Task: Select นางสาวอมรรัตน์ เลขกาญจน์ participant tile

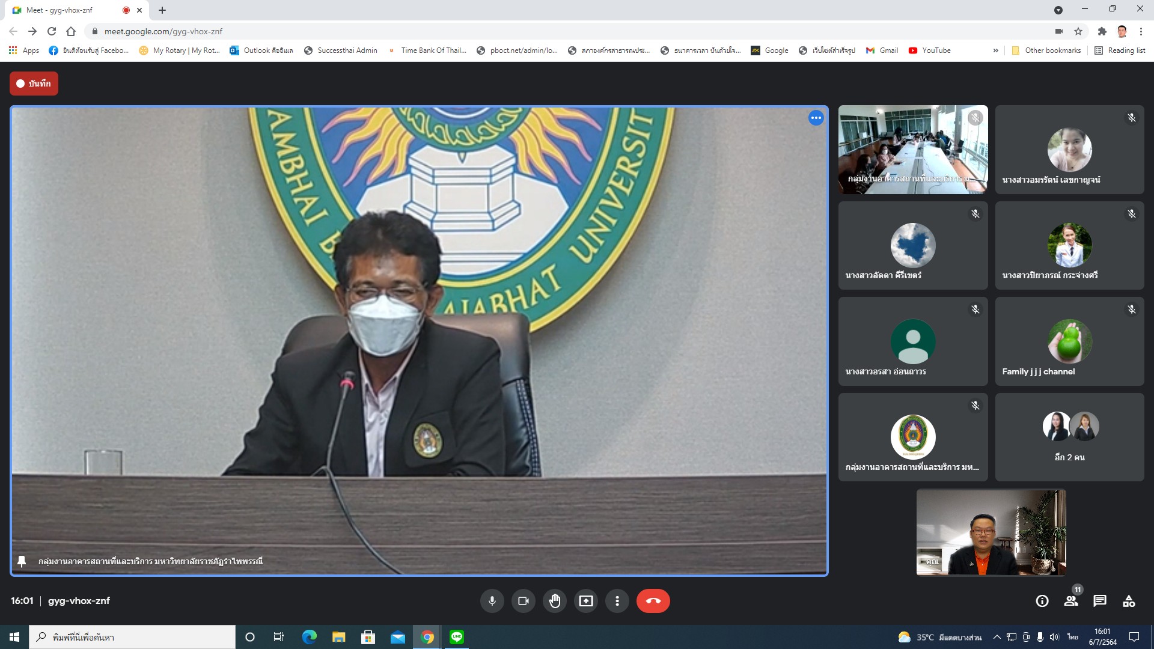Action: (x=1069, y=150)
